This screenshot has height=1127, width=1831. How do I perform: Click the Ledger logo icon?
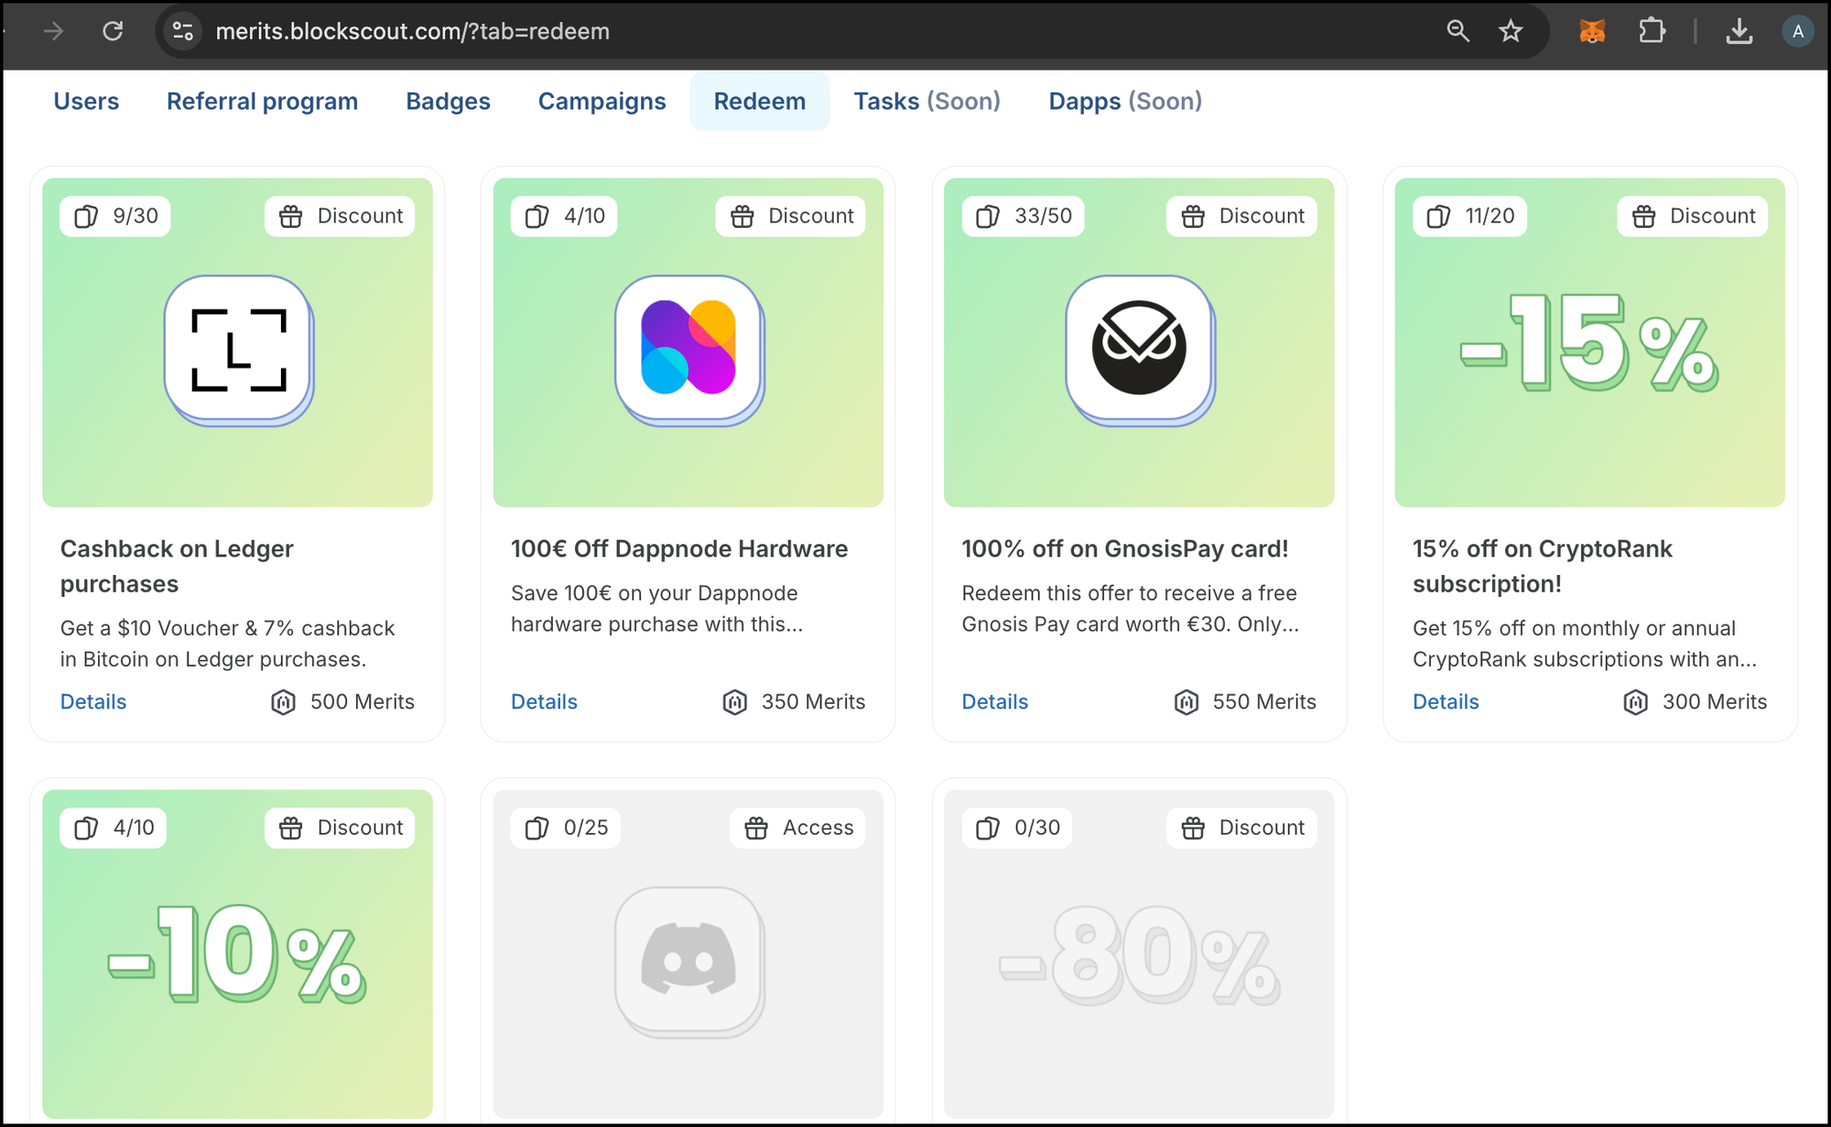[238, 348]
